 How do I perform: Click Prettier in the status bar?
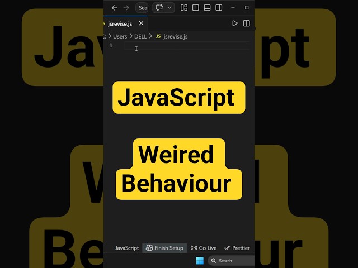[237, 248]
